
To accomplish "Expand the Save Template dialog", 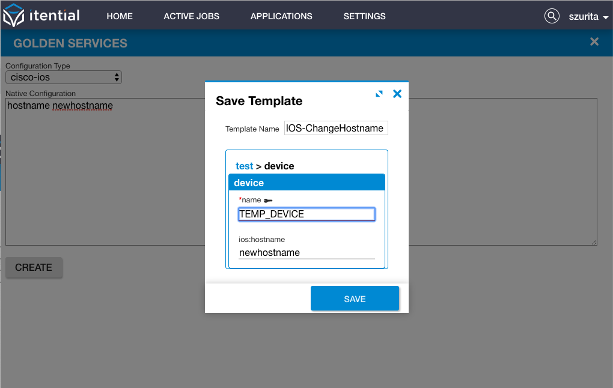I will click(379, 94).
